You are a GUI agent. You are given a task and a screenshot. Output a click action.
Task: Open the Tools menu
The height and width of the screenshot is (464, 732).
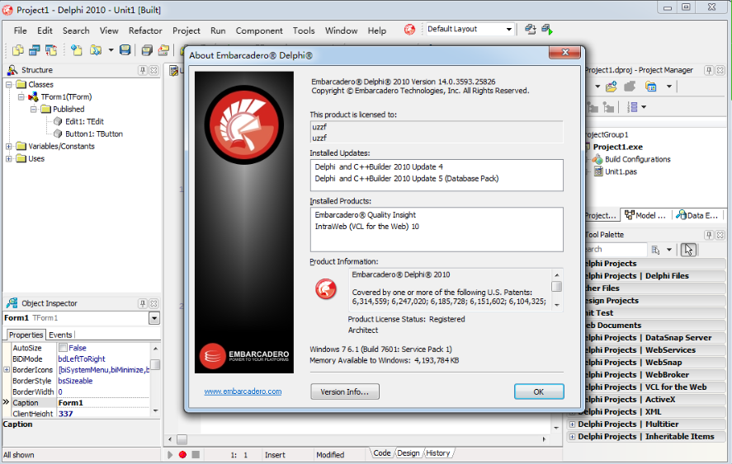(304, 30)
